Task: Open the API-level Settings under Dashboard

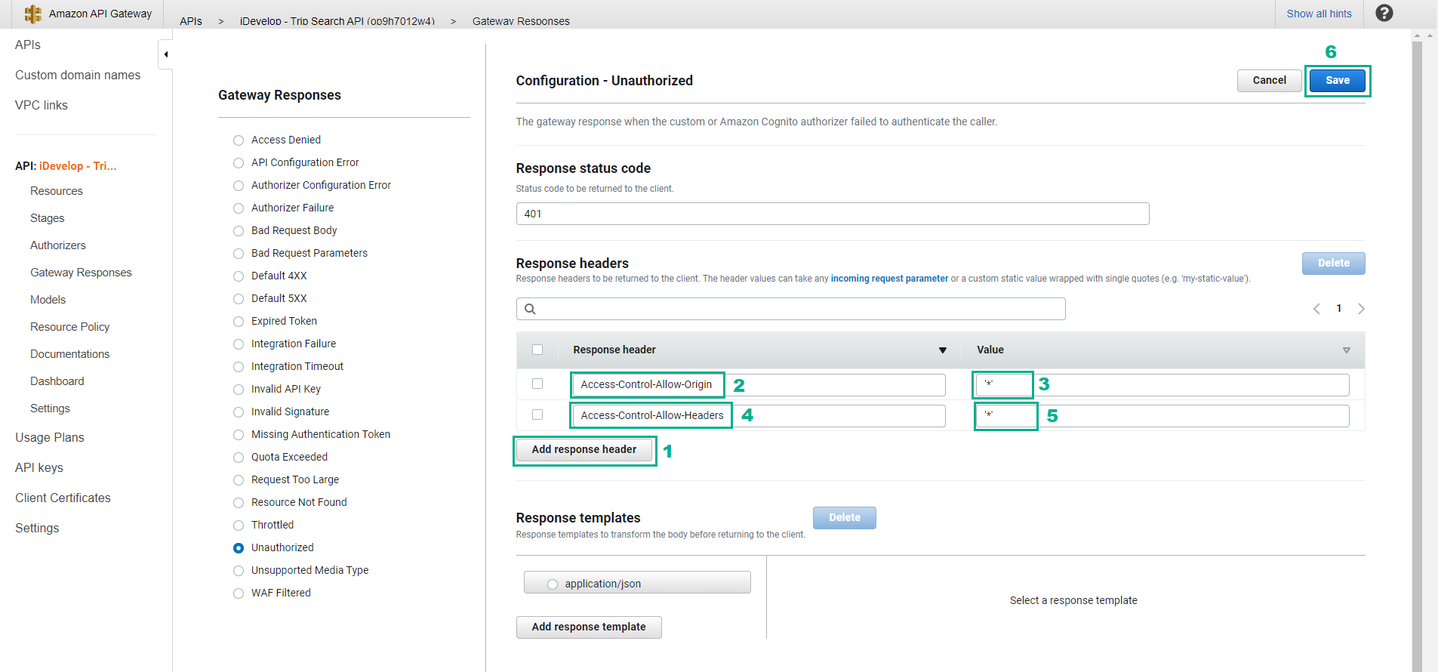Action: point(50,408)
